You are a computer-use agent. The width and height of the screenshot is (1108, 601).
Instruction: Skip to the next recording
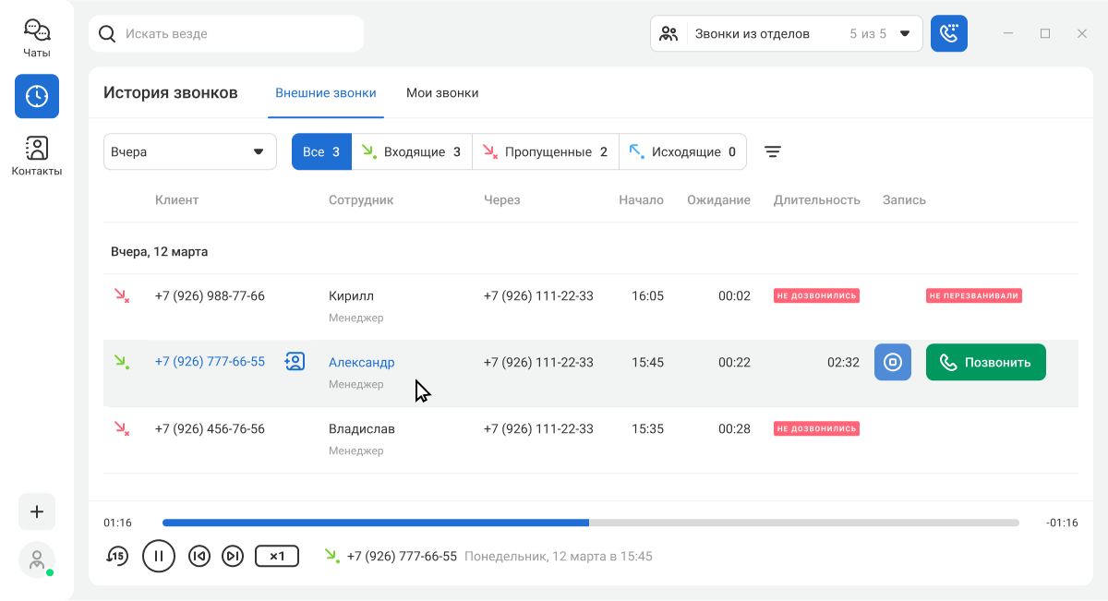[233, 556]
